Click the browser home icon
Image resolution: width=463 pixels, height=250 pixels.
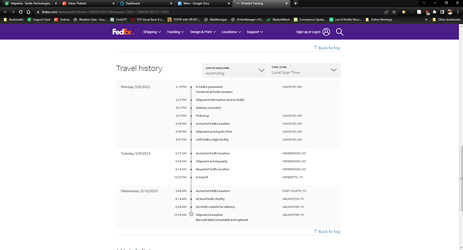pyautogui.click(x=28, y=12)
